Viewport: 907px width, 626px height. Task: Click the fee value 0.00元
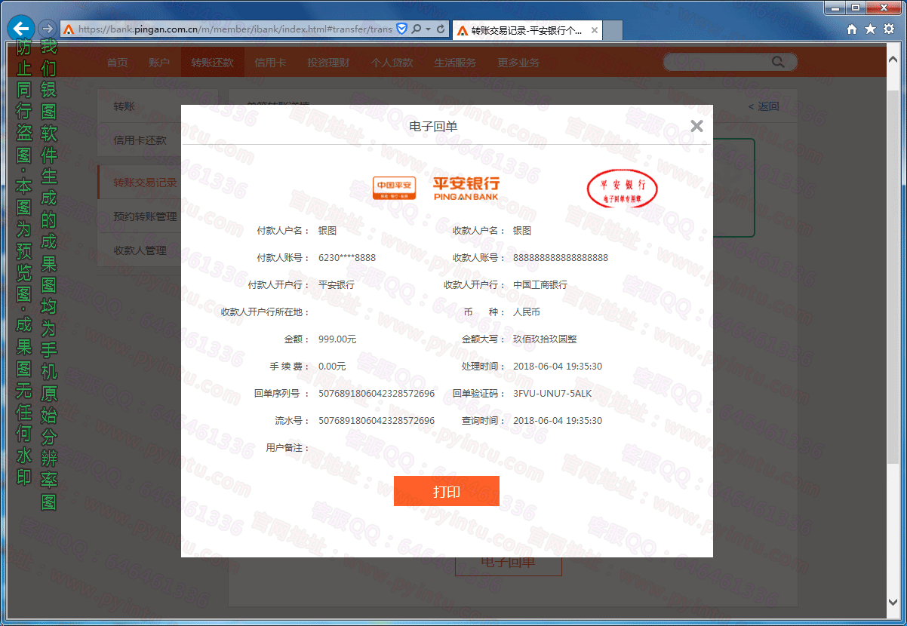pos(332,367)
